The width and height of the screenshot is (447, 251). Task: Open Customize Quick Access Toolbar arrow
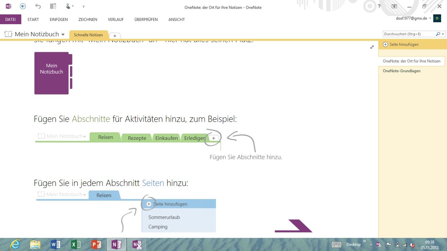click(x=84, y=6)
